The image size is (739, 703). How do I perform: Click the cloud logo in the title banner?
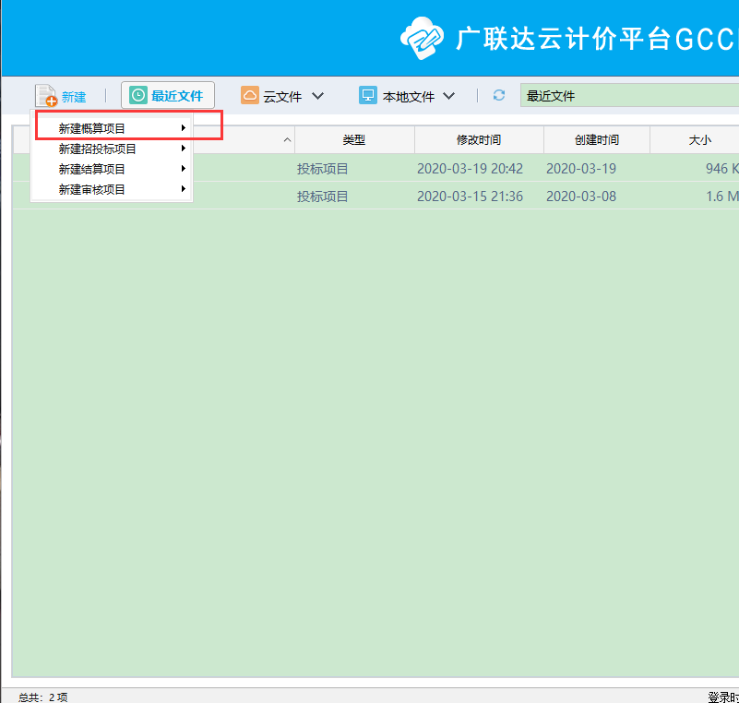[x=422, y=38]
